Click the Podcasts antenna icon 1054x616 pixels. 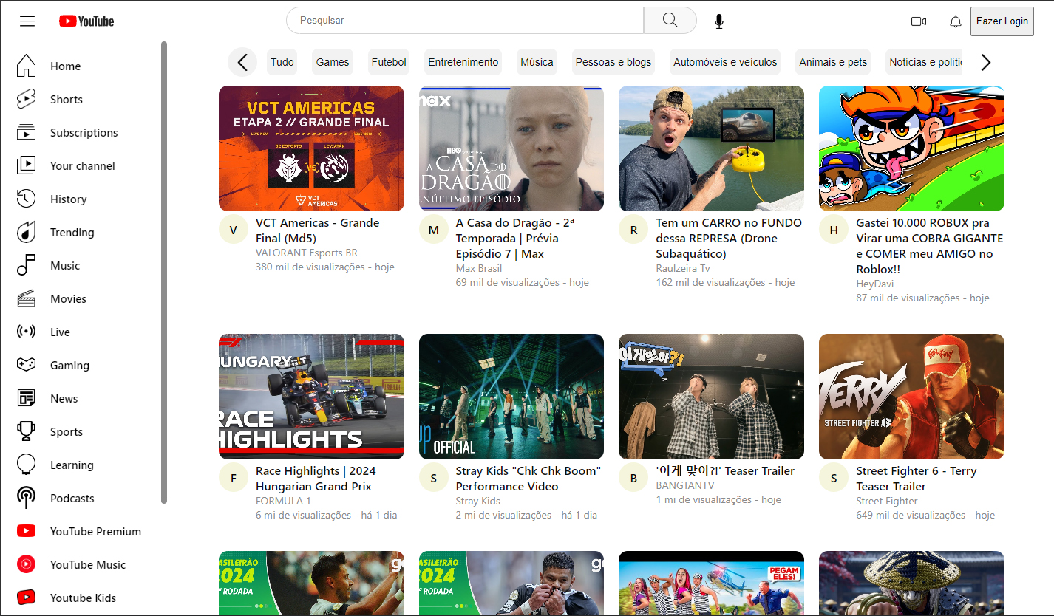coord(26,498)
